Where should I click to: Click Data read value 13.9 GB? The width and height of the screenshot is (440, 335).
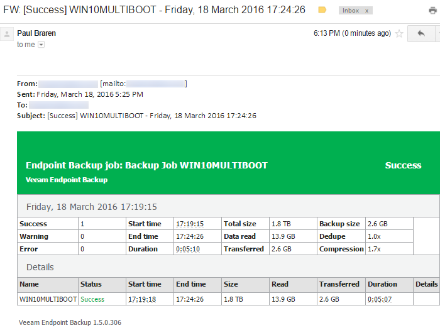[283, 236]
